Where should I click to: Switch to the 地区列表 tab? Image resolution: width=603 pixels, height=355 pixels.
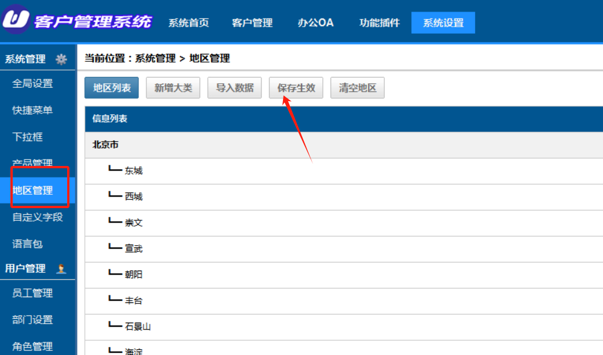(112, 88)
